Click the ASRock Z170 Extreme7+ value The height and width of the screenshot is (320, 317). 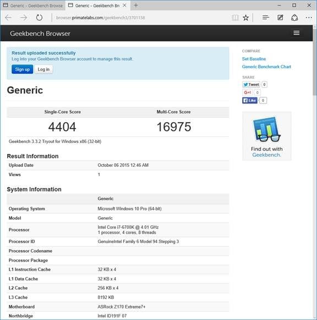click(121, 307)
